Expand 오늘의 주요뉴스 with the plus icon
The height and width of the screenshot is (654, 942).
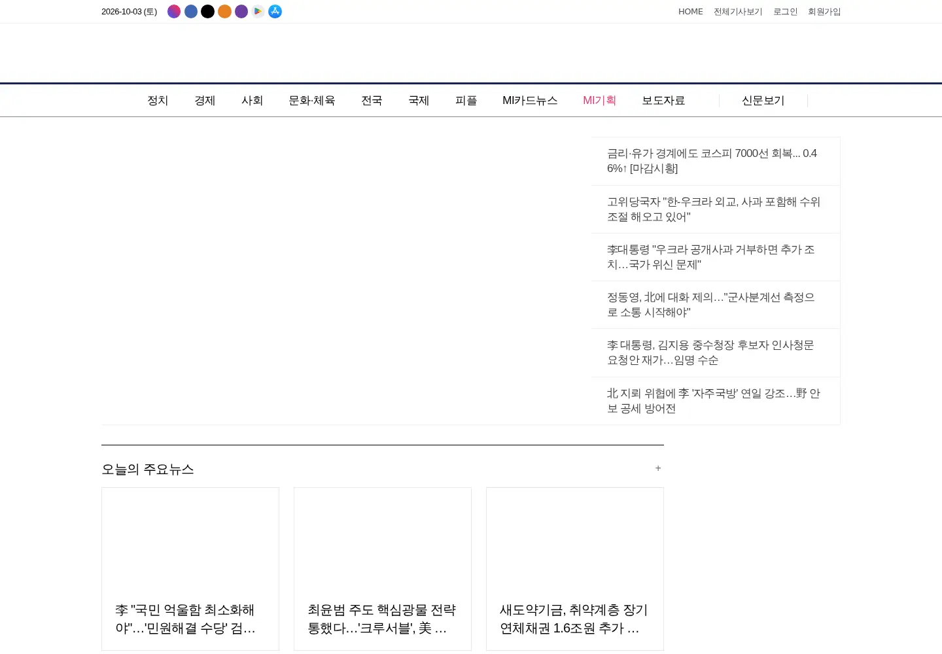point(658,468)
